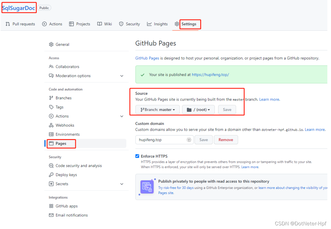Open the / (root) folder dropdown
Image resolution: width=331 pixels, height=229 pixels.
coord(198,110)
